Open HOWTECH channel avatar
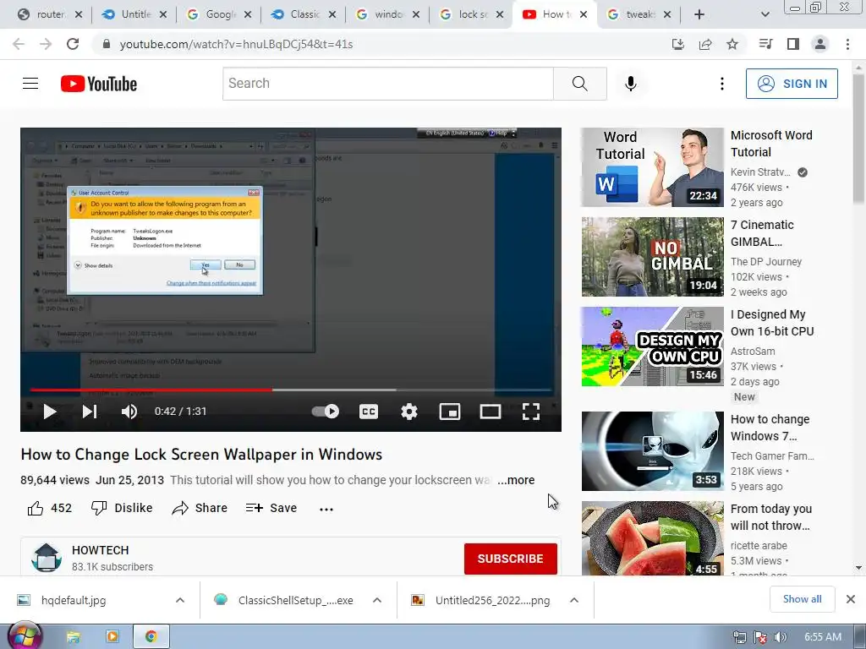The width and height of the screenshot is (866, 649). click(47, 558)
